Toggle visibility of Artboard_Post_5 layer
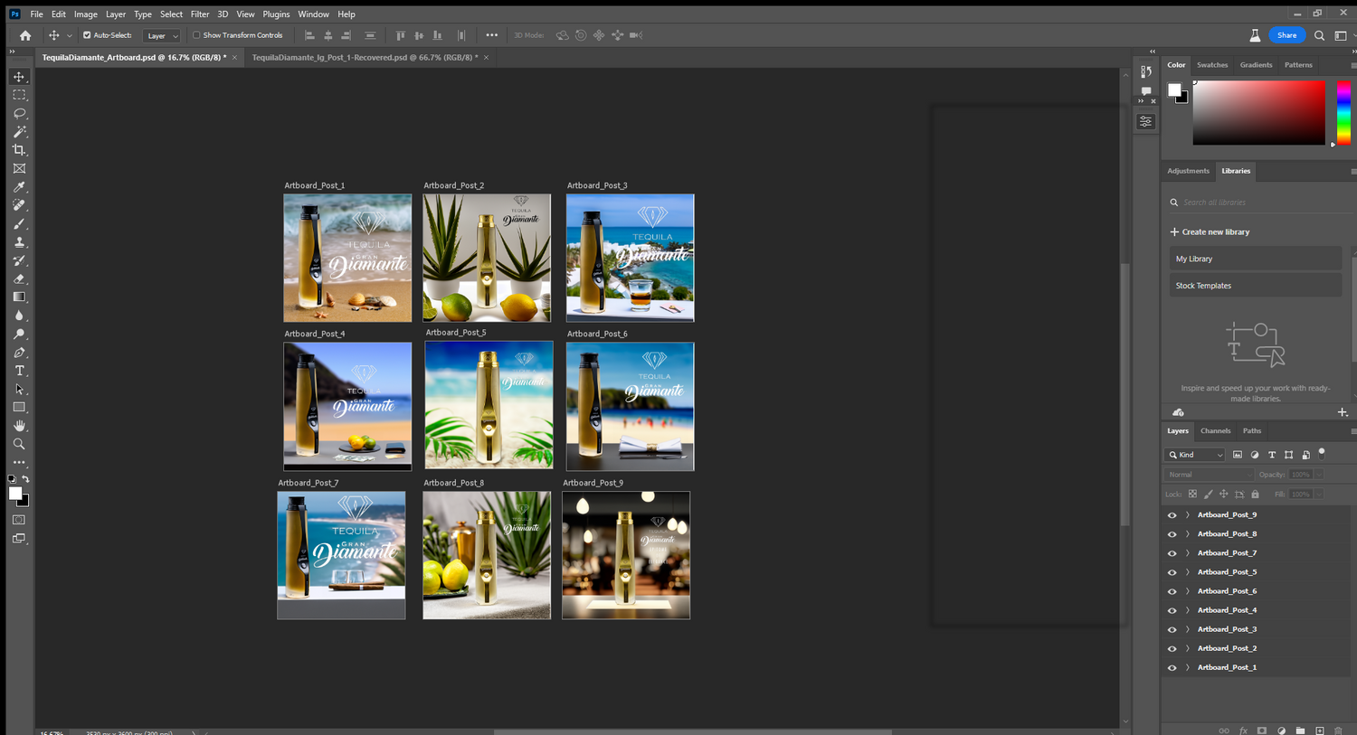This screenshot has width=1357, height=735. pos(1172,572)
